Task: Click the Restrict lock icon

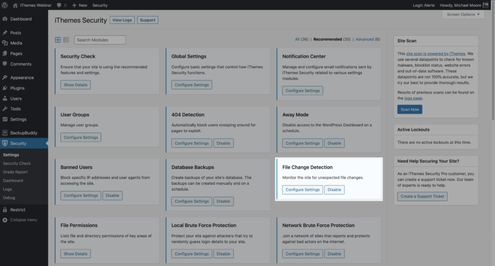Action: coord(5,209)
